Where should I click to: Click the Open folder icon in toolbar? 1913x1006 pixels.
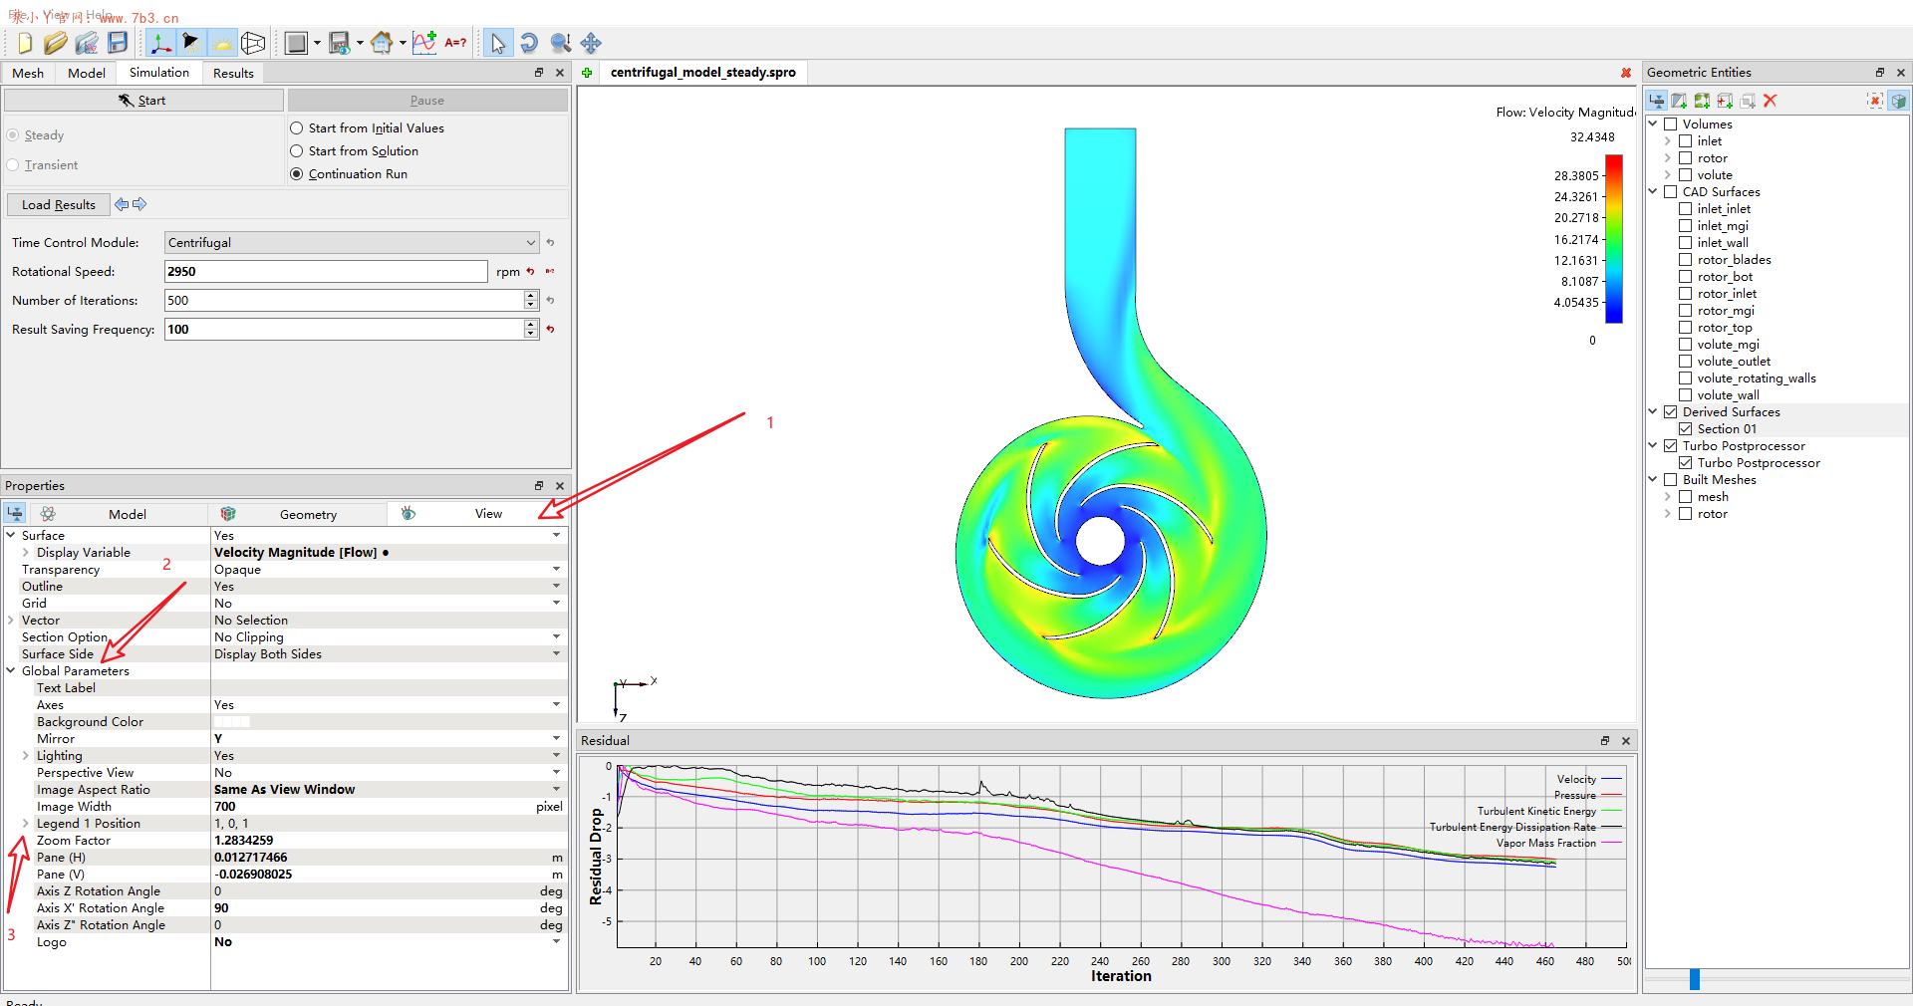pos(55,43)
